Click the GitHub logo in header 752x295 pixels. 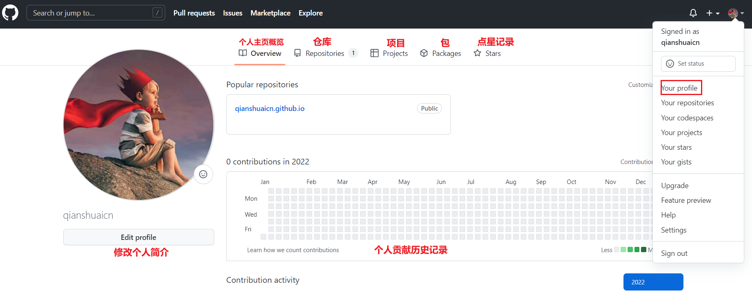click(x=10, y=13)
